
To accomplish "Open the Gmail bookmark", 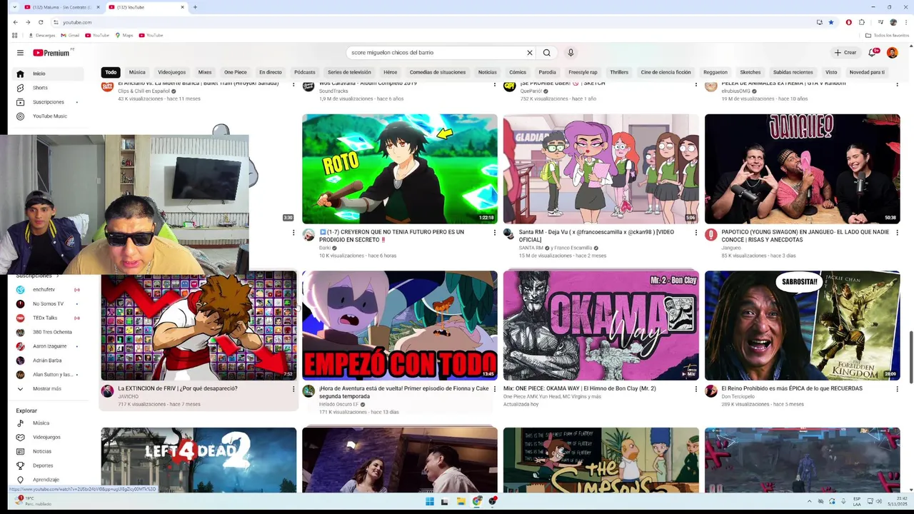I will coord(70,35).
